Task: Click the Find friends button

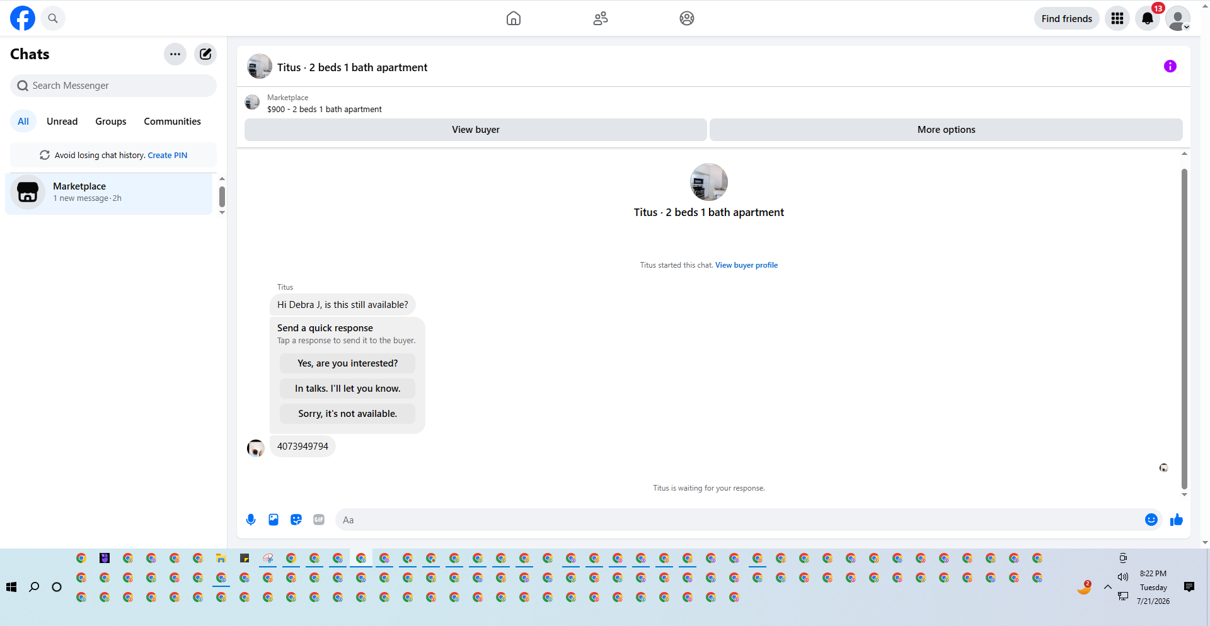Action: point(1067,19)
